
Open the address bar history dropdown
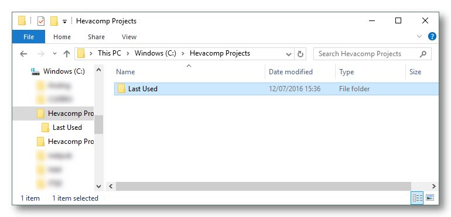click(x=289, y=54)
